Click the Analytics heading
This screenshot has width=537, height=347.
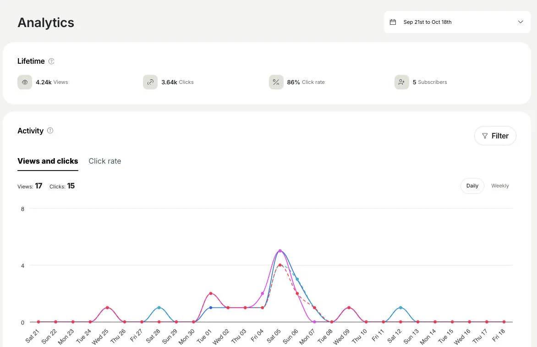[x=46, y=22]
